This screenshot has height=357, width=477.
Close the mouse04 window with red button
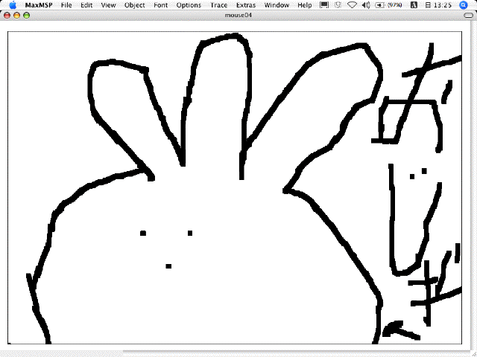[x=7, y=15]
